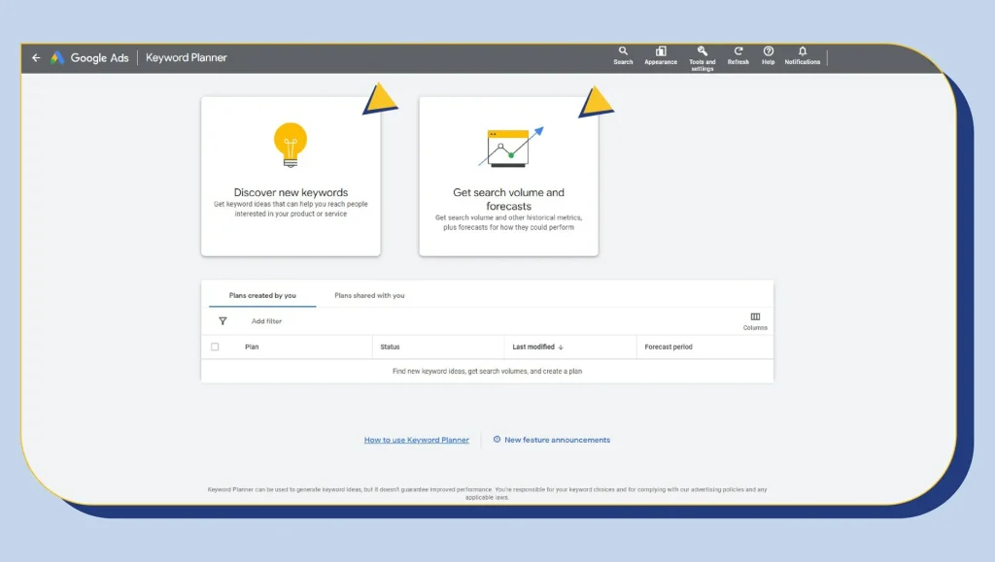Go back using the left arrow
995x562 pixels.
(36, 57)
